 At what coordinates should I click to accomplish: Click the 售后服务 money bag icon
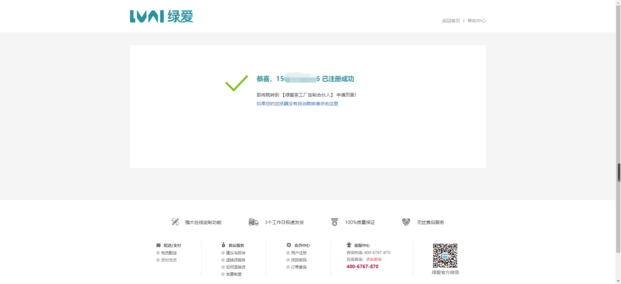click(223, 245)
